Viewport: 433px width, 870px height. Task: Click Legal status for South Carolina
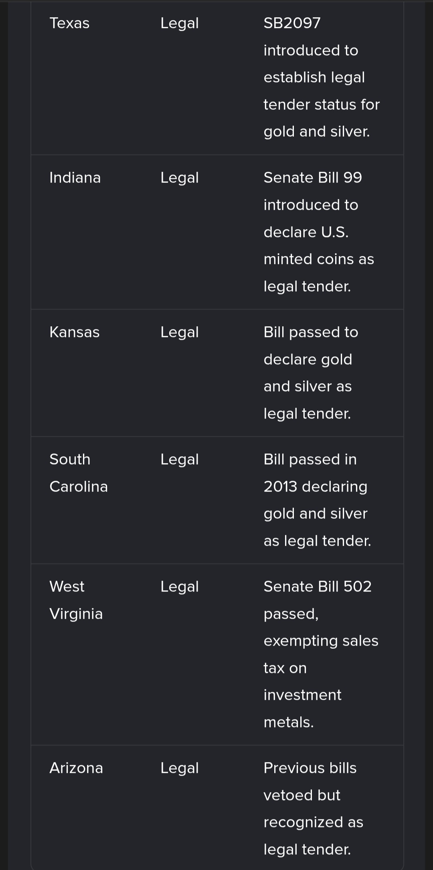click(x=179, y=459)
